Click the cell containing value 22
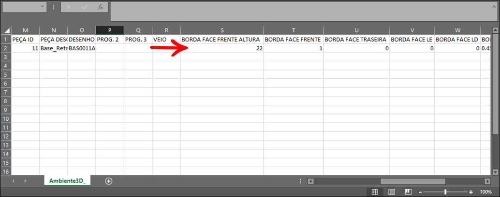This screenshot has width=500, height=197. coord(222,48)
